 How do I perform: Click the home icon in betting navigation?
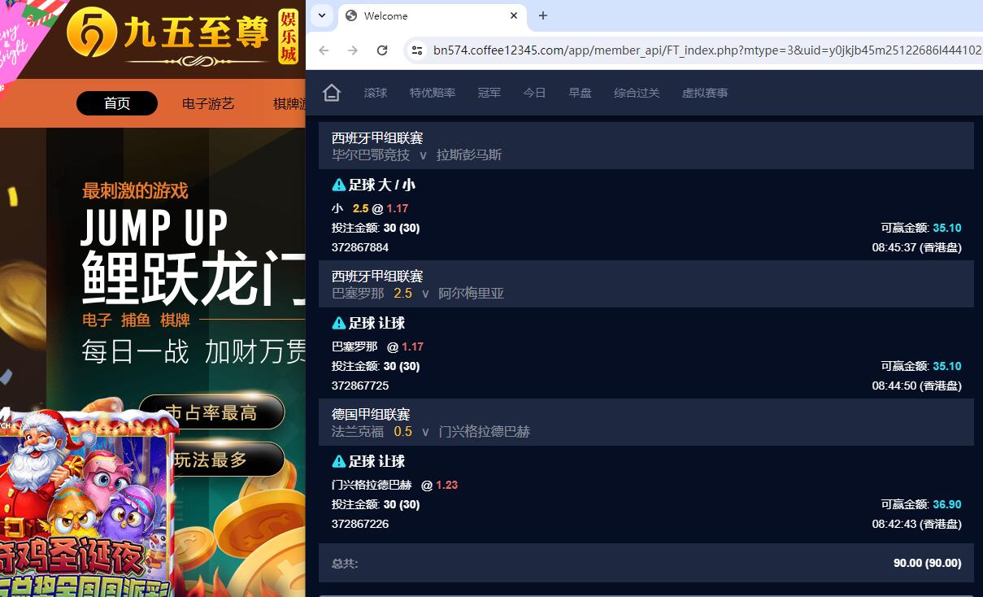tap(331, 93)
